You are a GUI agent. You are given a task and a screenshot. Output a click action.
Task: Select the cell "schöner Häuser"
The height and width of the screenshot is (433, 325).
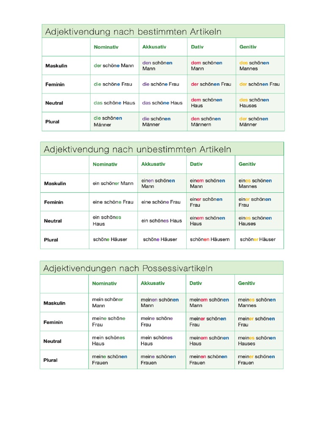point(258,239)
